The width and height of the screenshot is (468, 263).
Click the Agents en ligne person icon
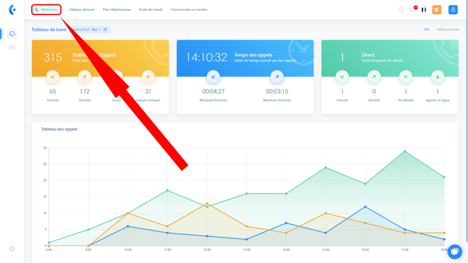438,77
